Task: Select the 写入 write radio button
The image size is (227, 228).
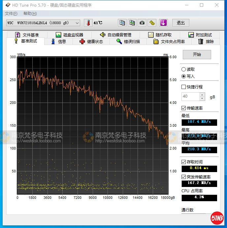Action: pyautogui.click(x=184, y=76)
